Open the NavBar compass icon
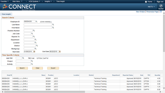This screenshot has width=165, height=93. click(x=161, y=6)
